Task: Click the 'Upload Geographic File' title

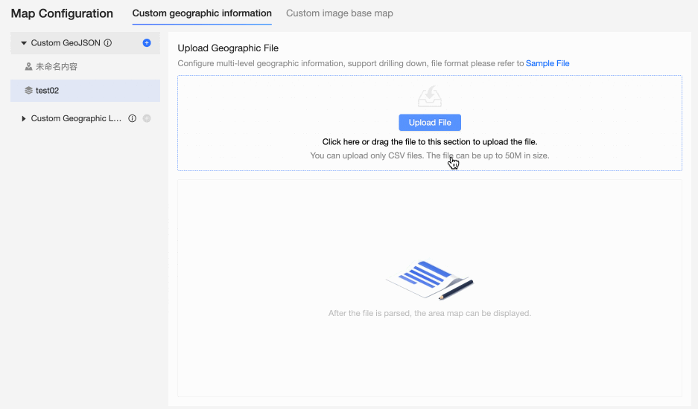Action: coord(228,48)
